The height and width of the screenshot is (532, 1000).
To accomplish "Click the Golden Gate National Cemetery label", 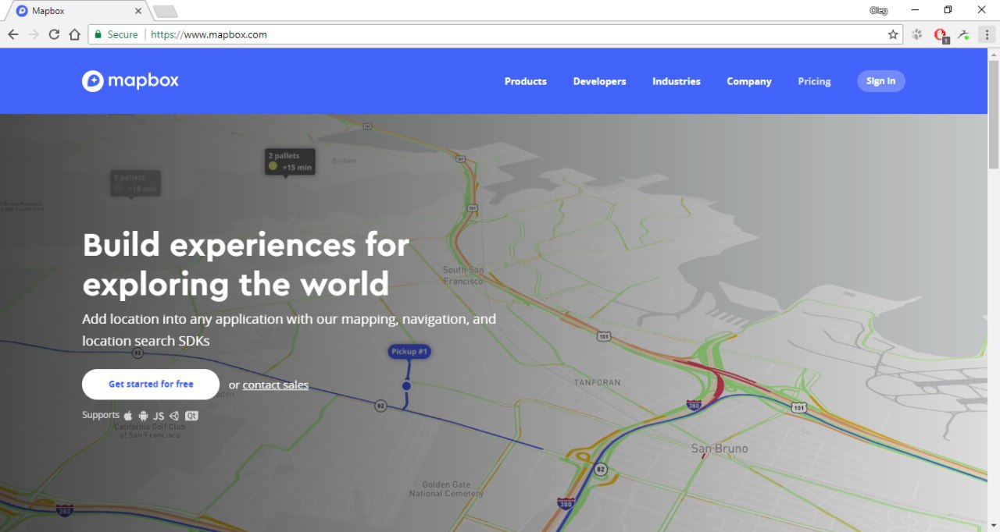I will (446, 489).
